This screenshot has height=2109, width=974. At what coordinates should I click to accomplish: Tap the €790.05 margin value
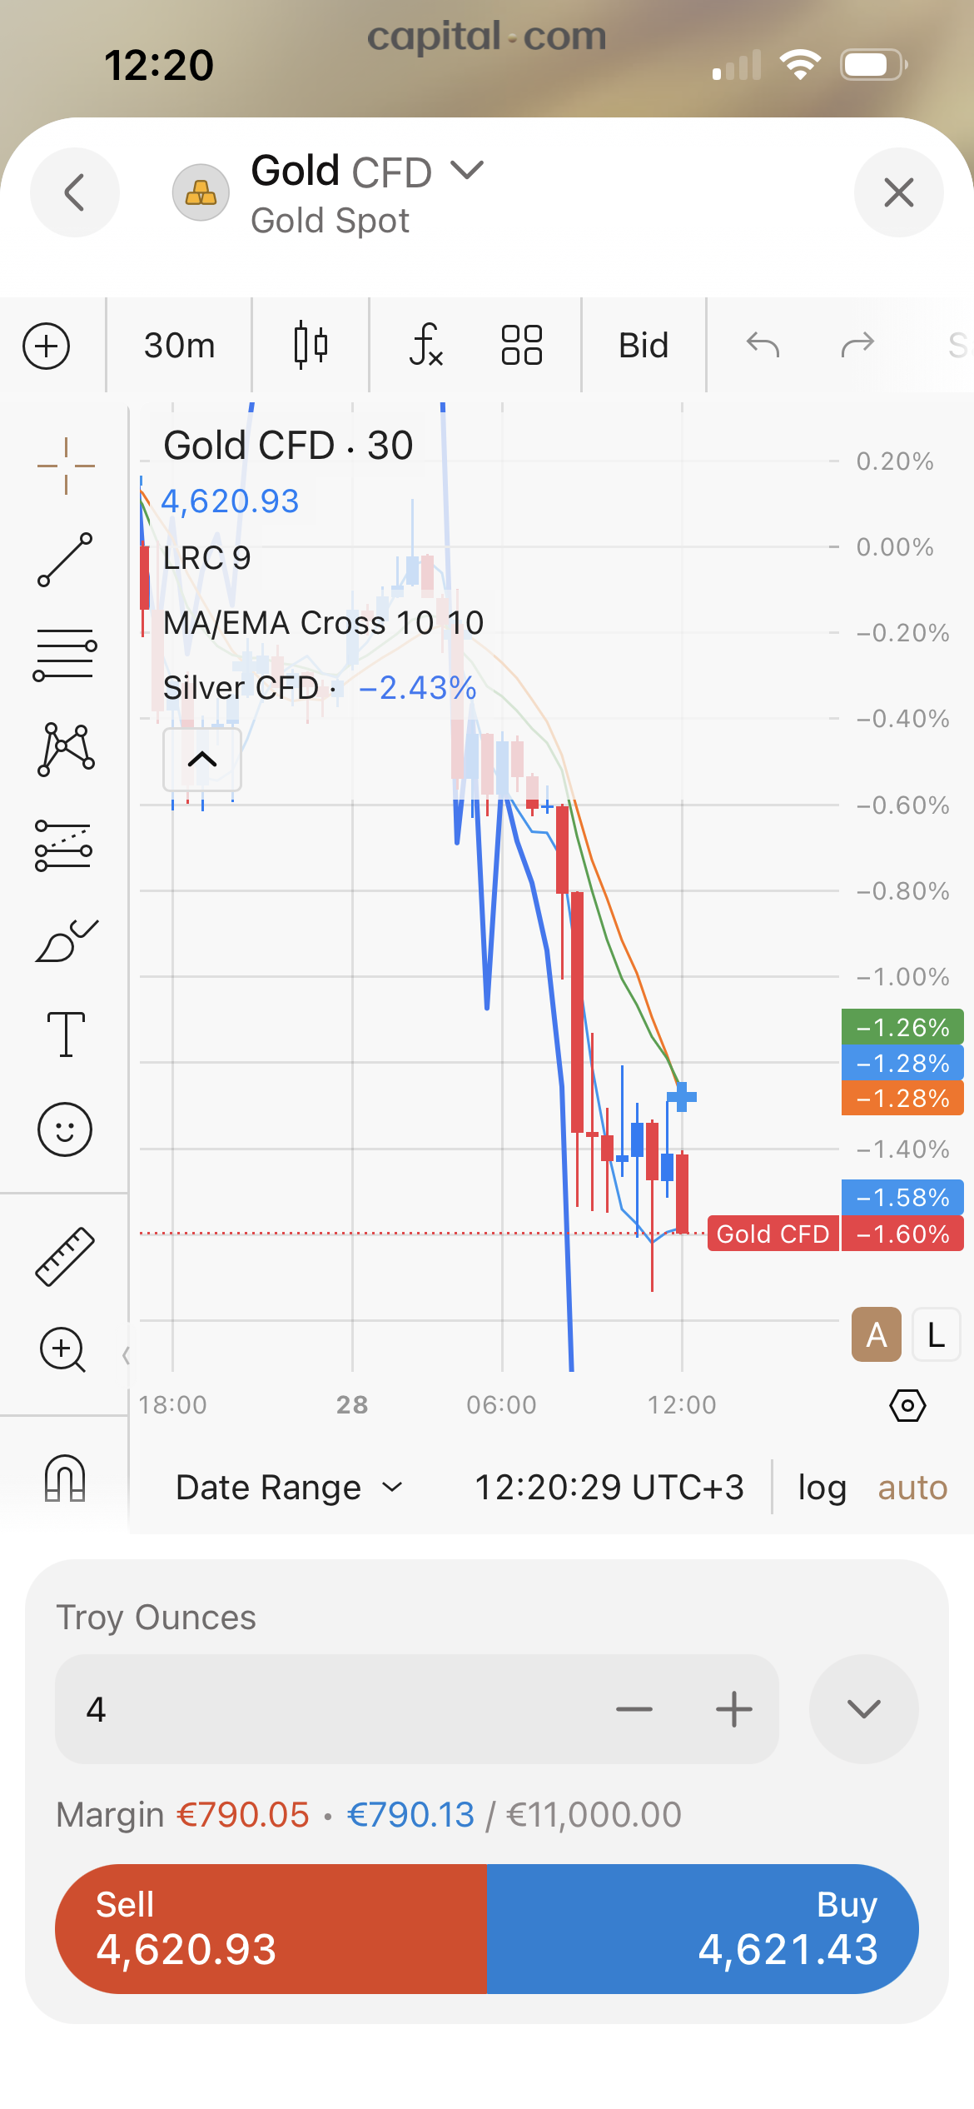coord(243,1815)
